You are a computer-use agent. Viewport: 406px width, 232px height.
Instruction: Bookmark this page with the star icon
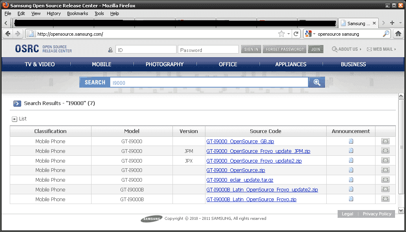(x=282, y=34)
